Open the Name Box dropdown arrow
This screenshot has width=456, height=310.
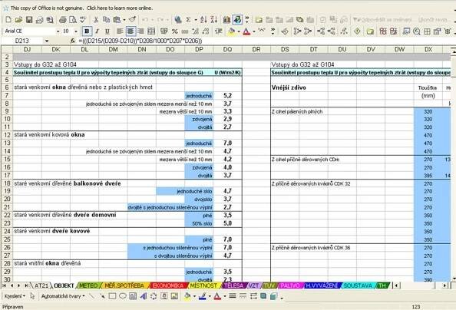(x=47, y=41)
